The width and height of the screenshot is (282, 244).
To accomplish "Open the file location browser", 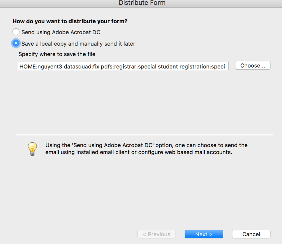I will (253, 65).
